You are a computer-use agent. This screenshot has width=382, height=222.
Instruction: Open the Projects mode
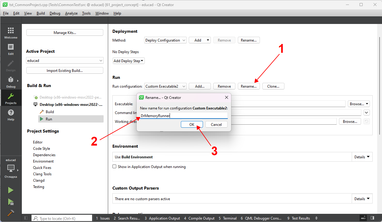[11, 98]
